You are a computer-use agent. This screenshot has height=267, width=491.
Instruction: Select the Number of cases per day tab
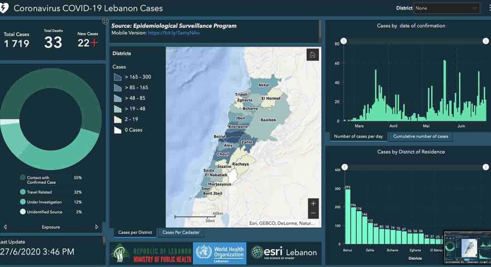pos(358,136)
